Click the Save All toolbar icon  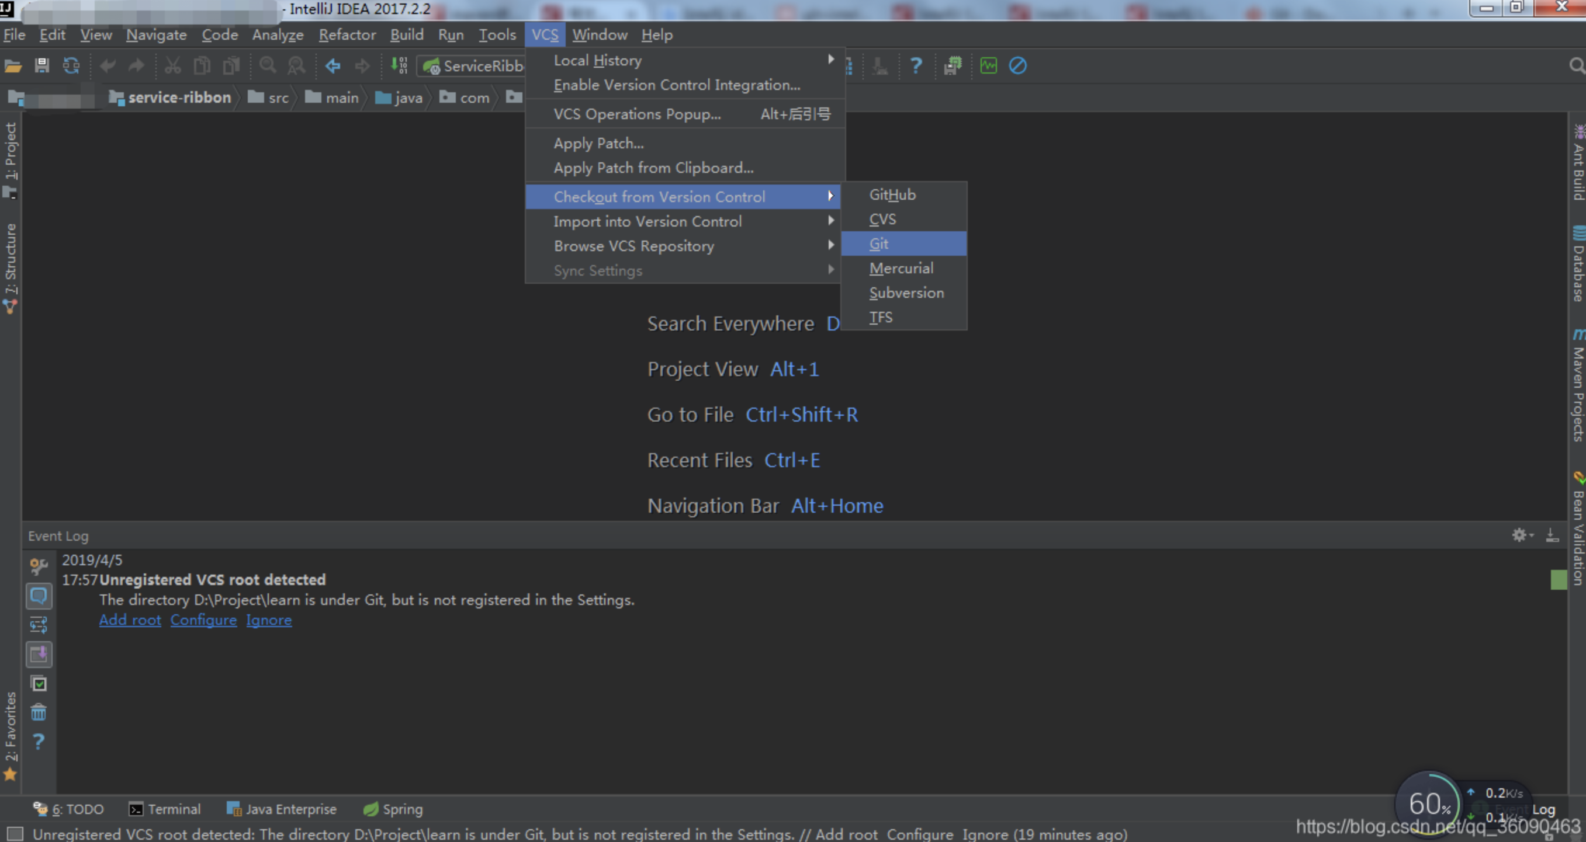point(41,65)
